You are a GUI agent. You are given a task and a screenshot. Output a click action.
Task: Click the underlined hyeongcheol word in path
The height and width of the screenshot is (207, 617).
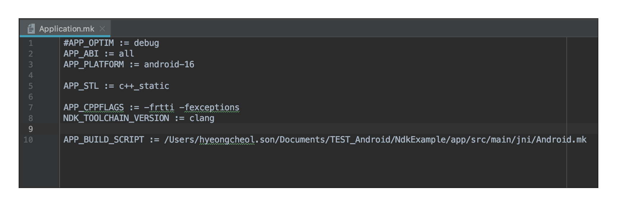click(x=227, y=140)
